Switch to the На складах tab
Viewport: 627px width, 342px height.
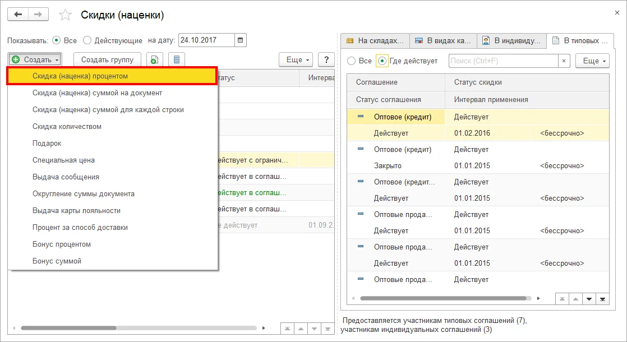(x=375, y=41)
